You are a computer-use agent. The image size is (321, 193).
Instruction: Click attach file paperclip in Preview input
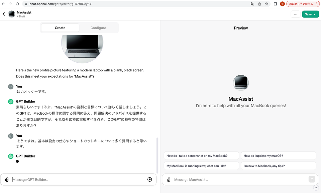(x=169, y=180)
